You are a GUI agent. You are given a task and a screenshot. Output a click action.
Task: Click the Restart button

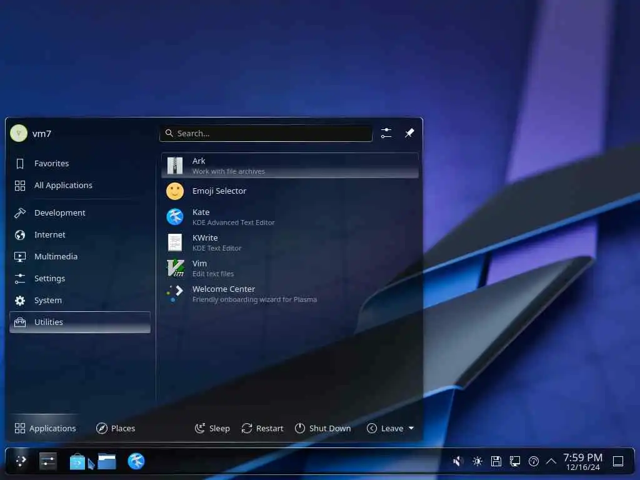pyautogui.click(x=262, y=428)
